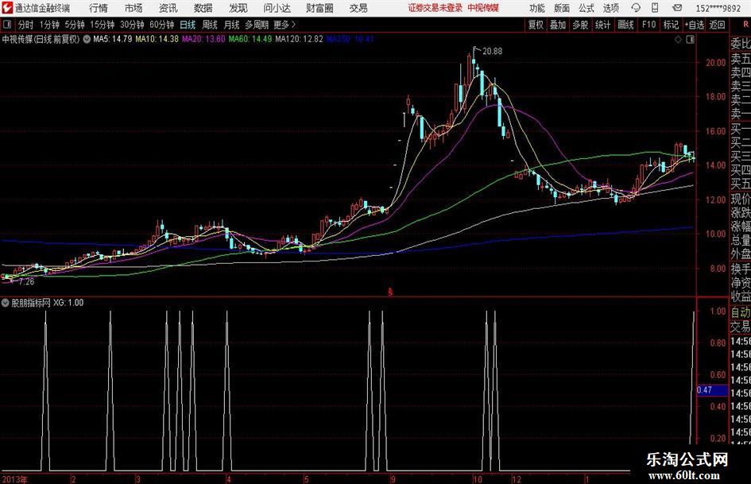Click the MA60: 14.49 indicator label
751x484 pixels.
click(250, 39)
